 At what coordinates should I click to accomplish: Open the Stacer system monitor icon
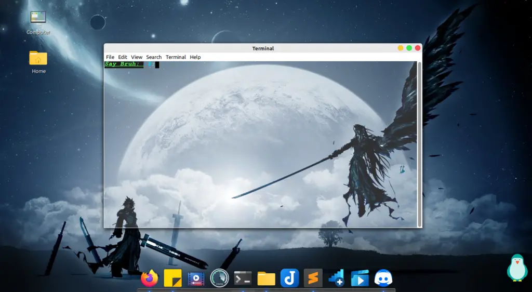coord(220,278)
